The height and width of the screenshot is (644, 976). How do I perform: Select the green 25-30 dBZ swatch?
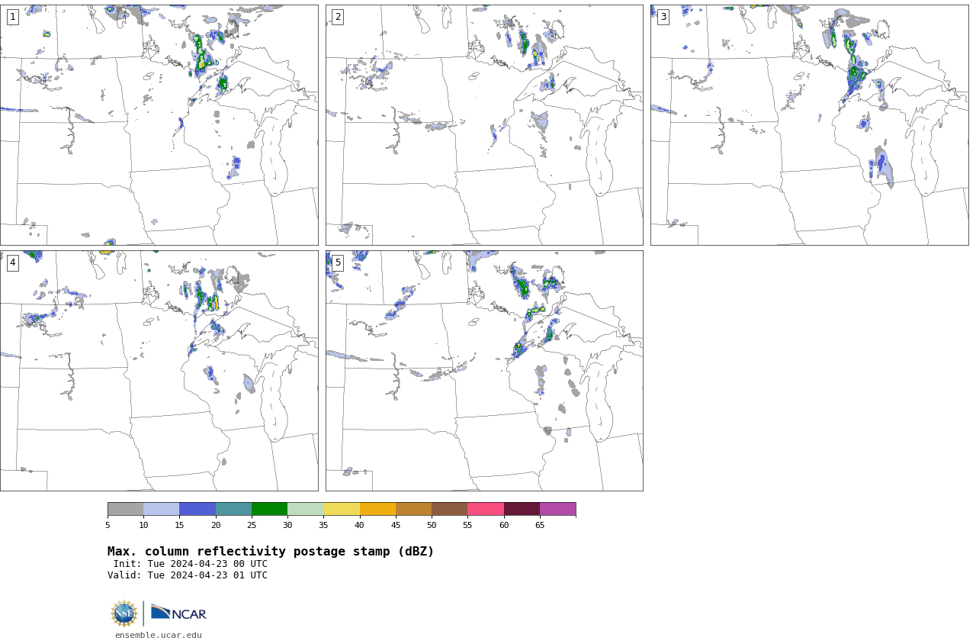click(269, 509)
